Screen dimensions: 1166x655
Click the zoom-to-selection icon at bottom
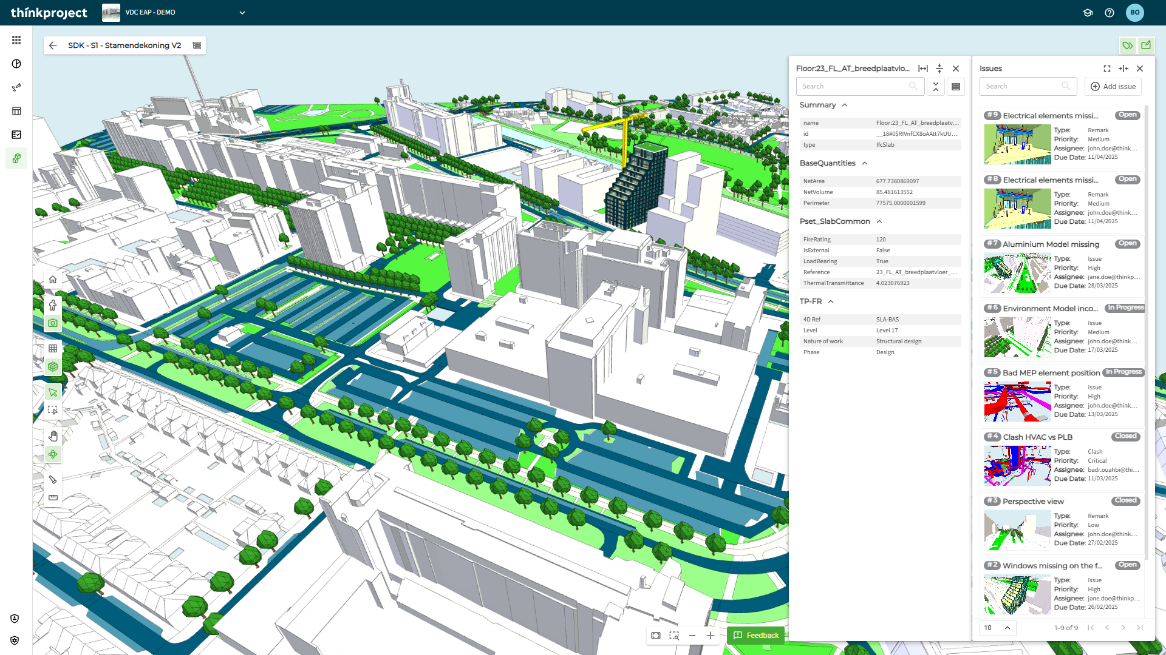click(x=674, y=636)
